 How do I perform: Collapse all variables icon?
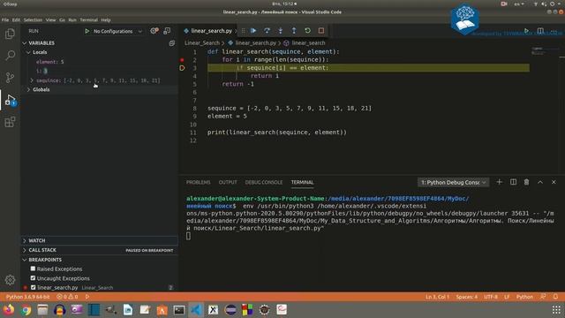click(x=172, y=43)
